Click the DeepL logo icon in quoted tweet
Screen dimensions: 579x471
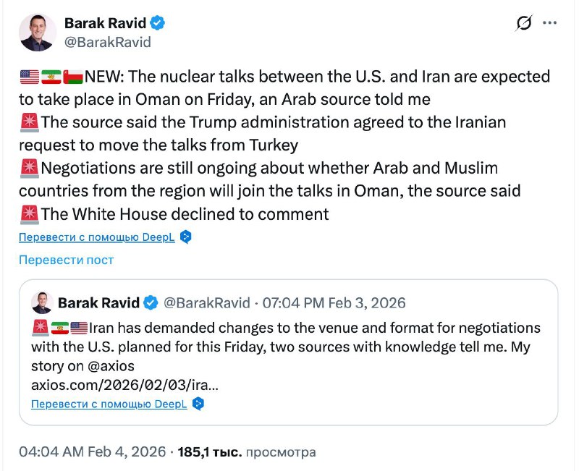[x=198, y=404]
